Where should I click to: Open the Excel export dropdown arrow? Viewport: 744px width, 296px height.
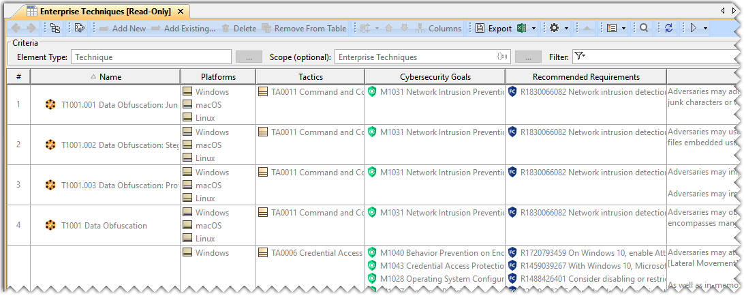533,29
